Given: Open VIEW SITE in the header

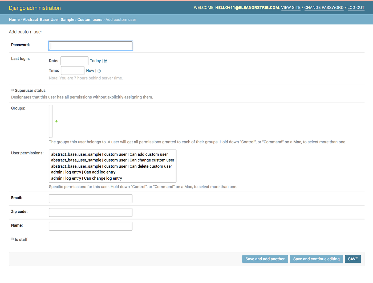Looking at the screenshot, I should pos(291,7).
